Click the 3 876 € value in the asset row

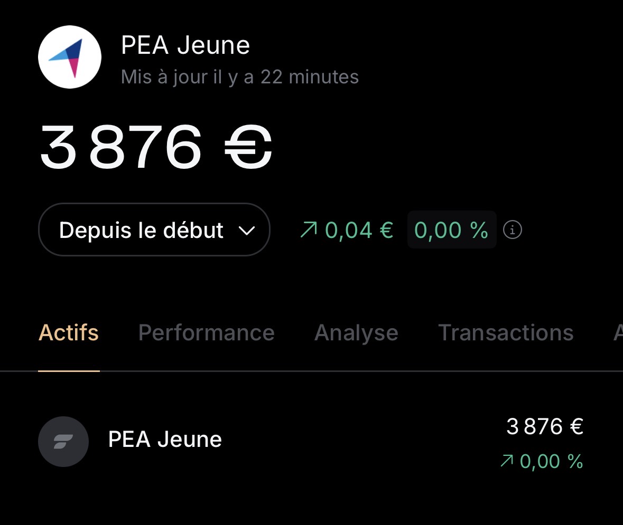tap(544, 426)
